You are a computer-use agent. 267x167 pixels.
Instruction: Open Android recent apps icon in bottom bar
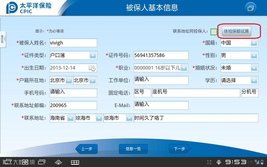[x=42, y=162]
